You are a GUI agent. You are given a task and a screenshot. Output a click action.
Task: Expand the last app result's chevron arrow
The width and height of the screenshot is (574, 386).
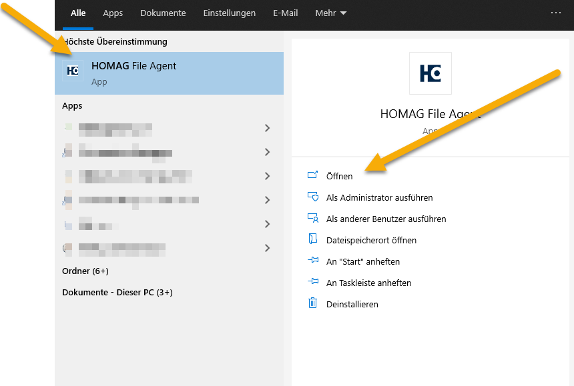267,248
